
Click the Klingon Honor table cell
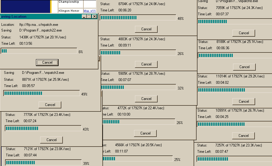point(71,11)
